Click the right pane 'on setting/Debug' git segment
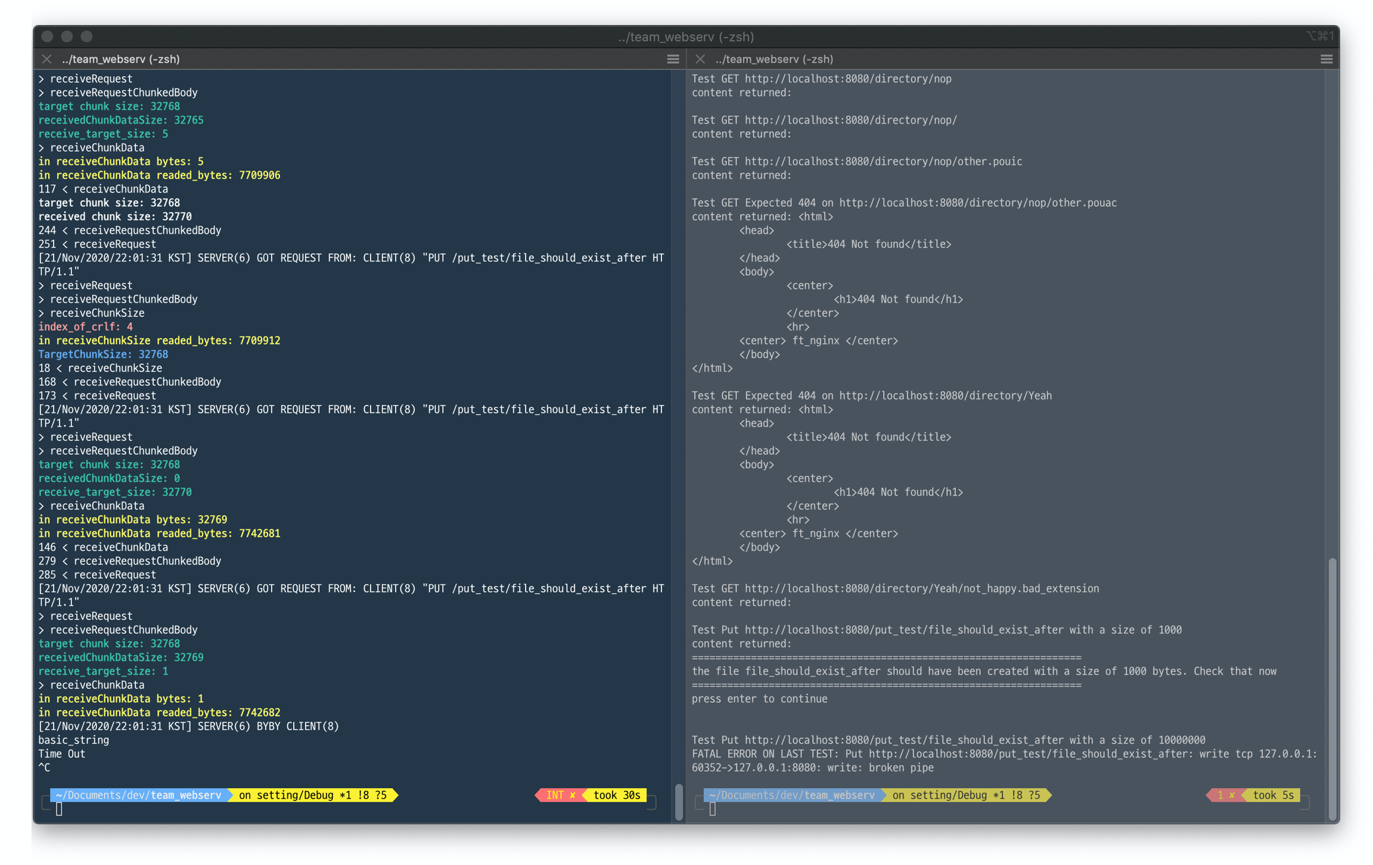This screenshot has height=865, width=1373. tap(965, 795)
